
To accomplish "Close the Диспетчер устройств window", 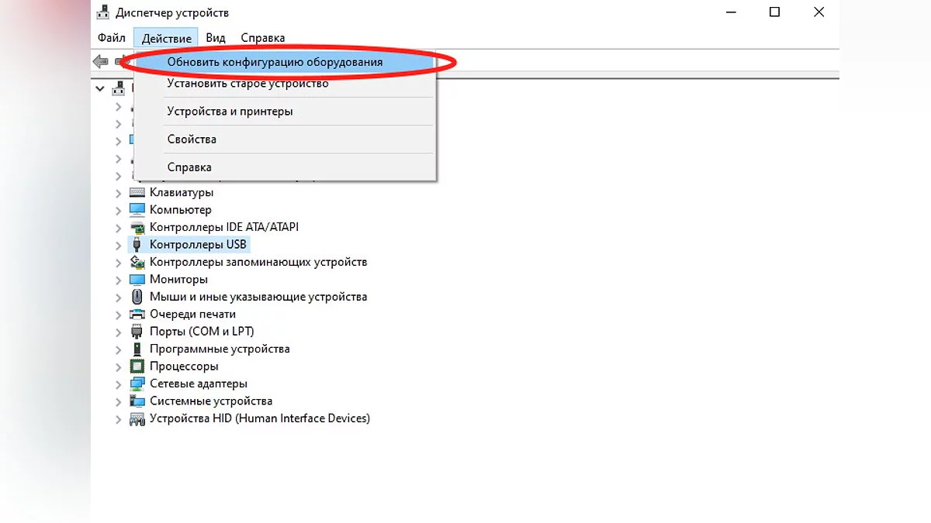I will [819, 12].
